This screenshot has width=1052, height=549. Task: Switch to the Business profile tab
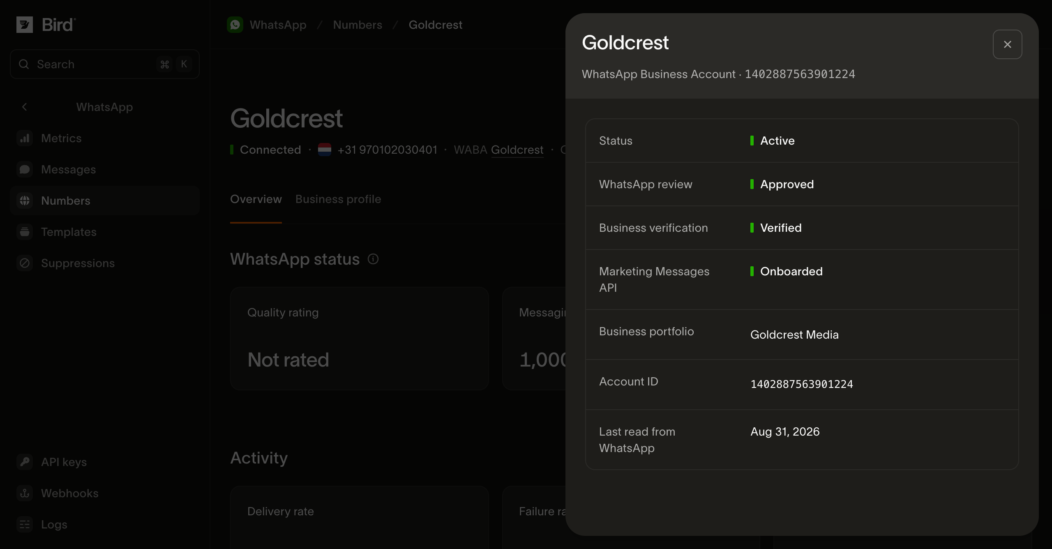point(338,199)
